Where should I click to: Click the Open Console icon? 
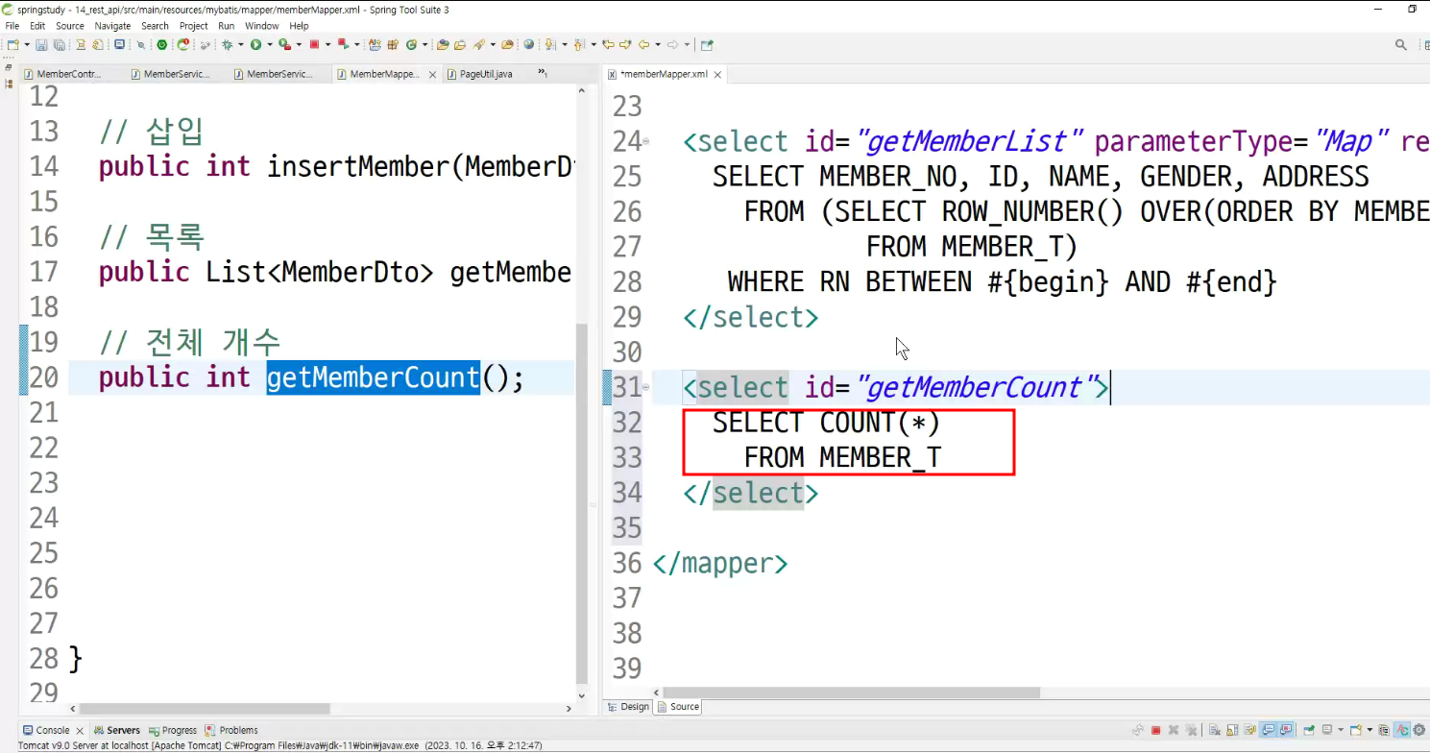(x=1356, y=730)
